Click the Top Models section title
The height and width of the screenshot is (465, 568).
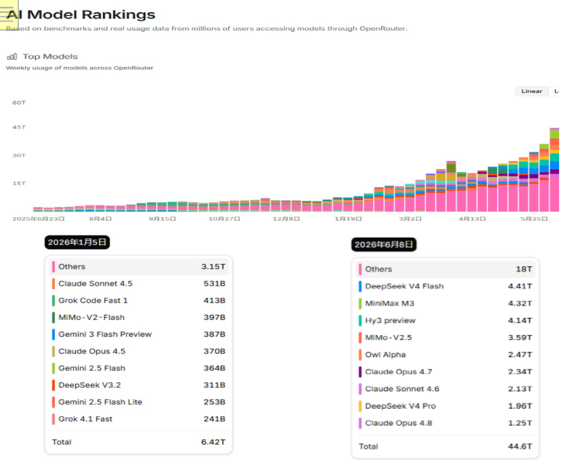click(50, 56)
